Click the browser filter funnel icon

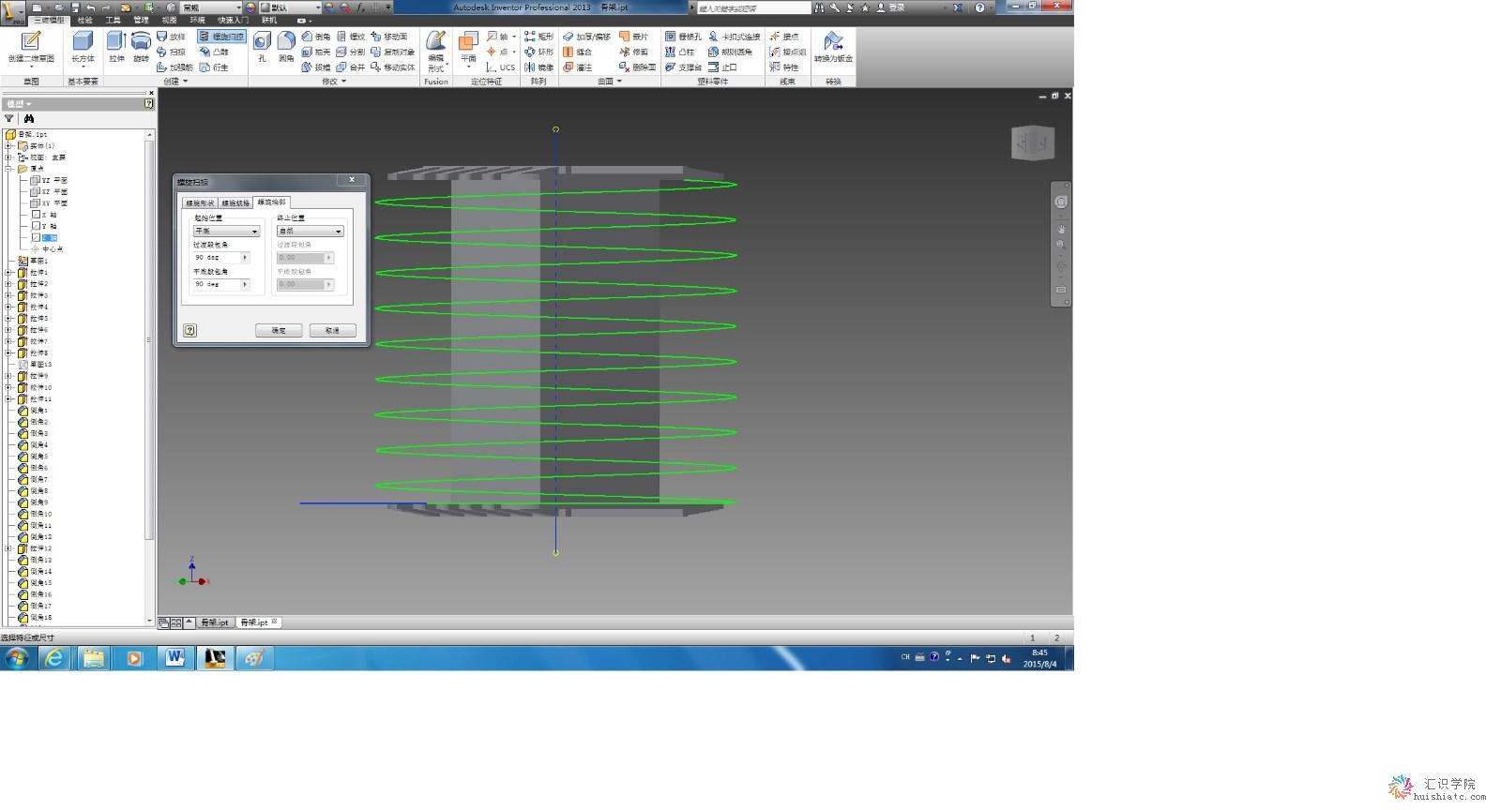[9, 119]
